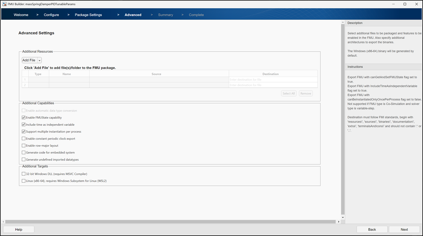This screenshot has width=423, height=236.
Task: Enable 32-bit Windows DLL target
Action: pos(23,173)
